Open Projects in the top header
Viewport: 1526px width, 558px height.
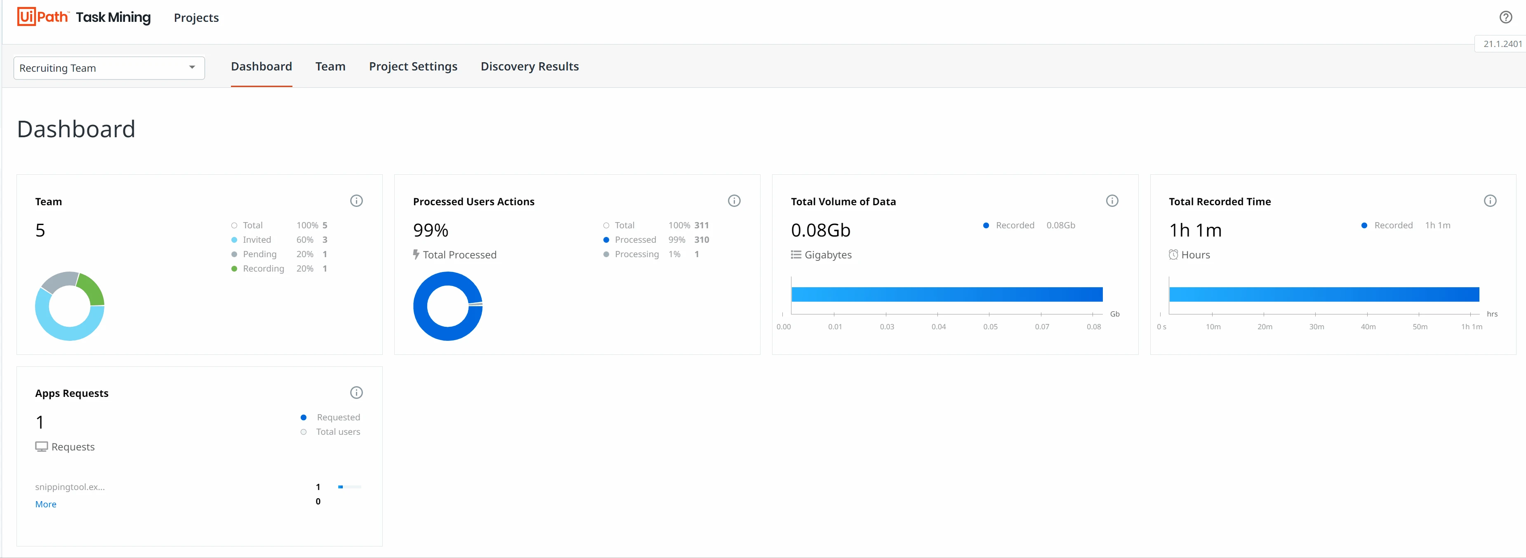(x=196, y=18)
